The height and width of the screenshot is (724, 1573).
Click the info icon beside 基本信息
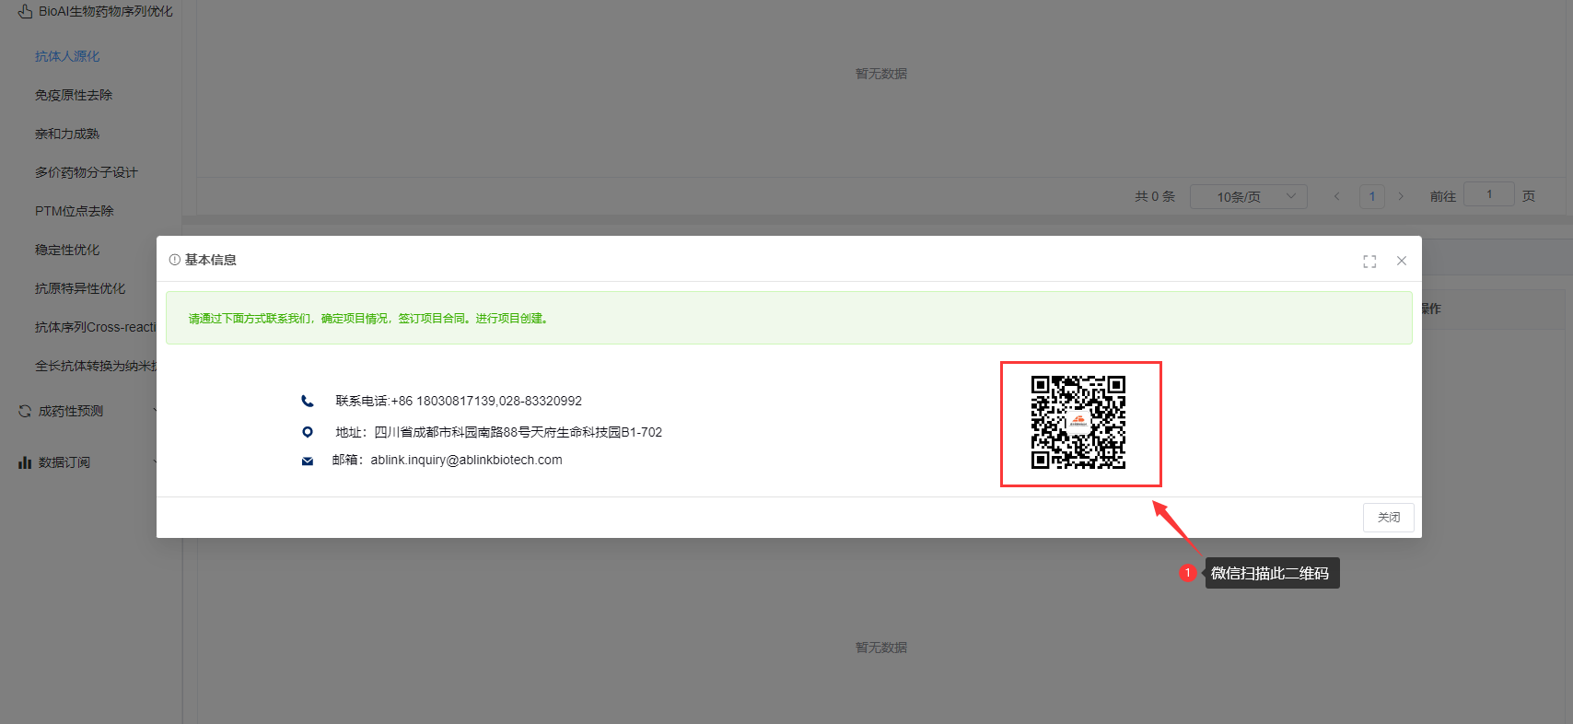click(x=175, y=260)
